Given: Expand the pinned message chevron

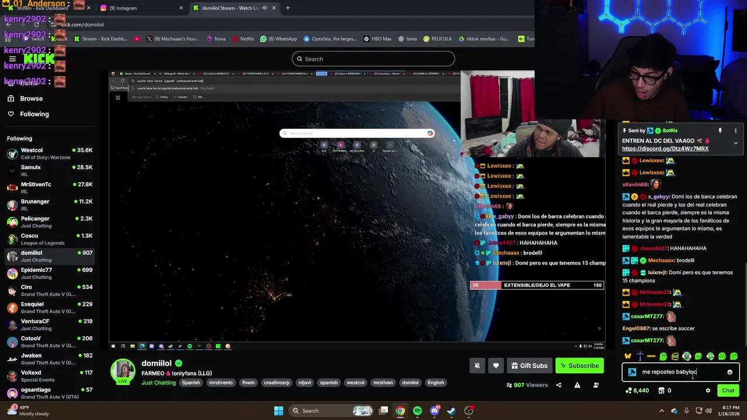Looking at the screenshot, I should pos(735,142).
